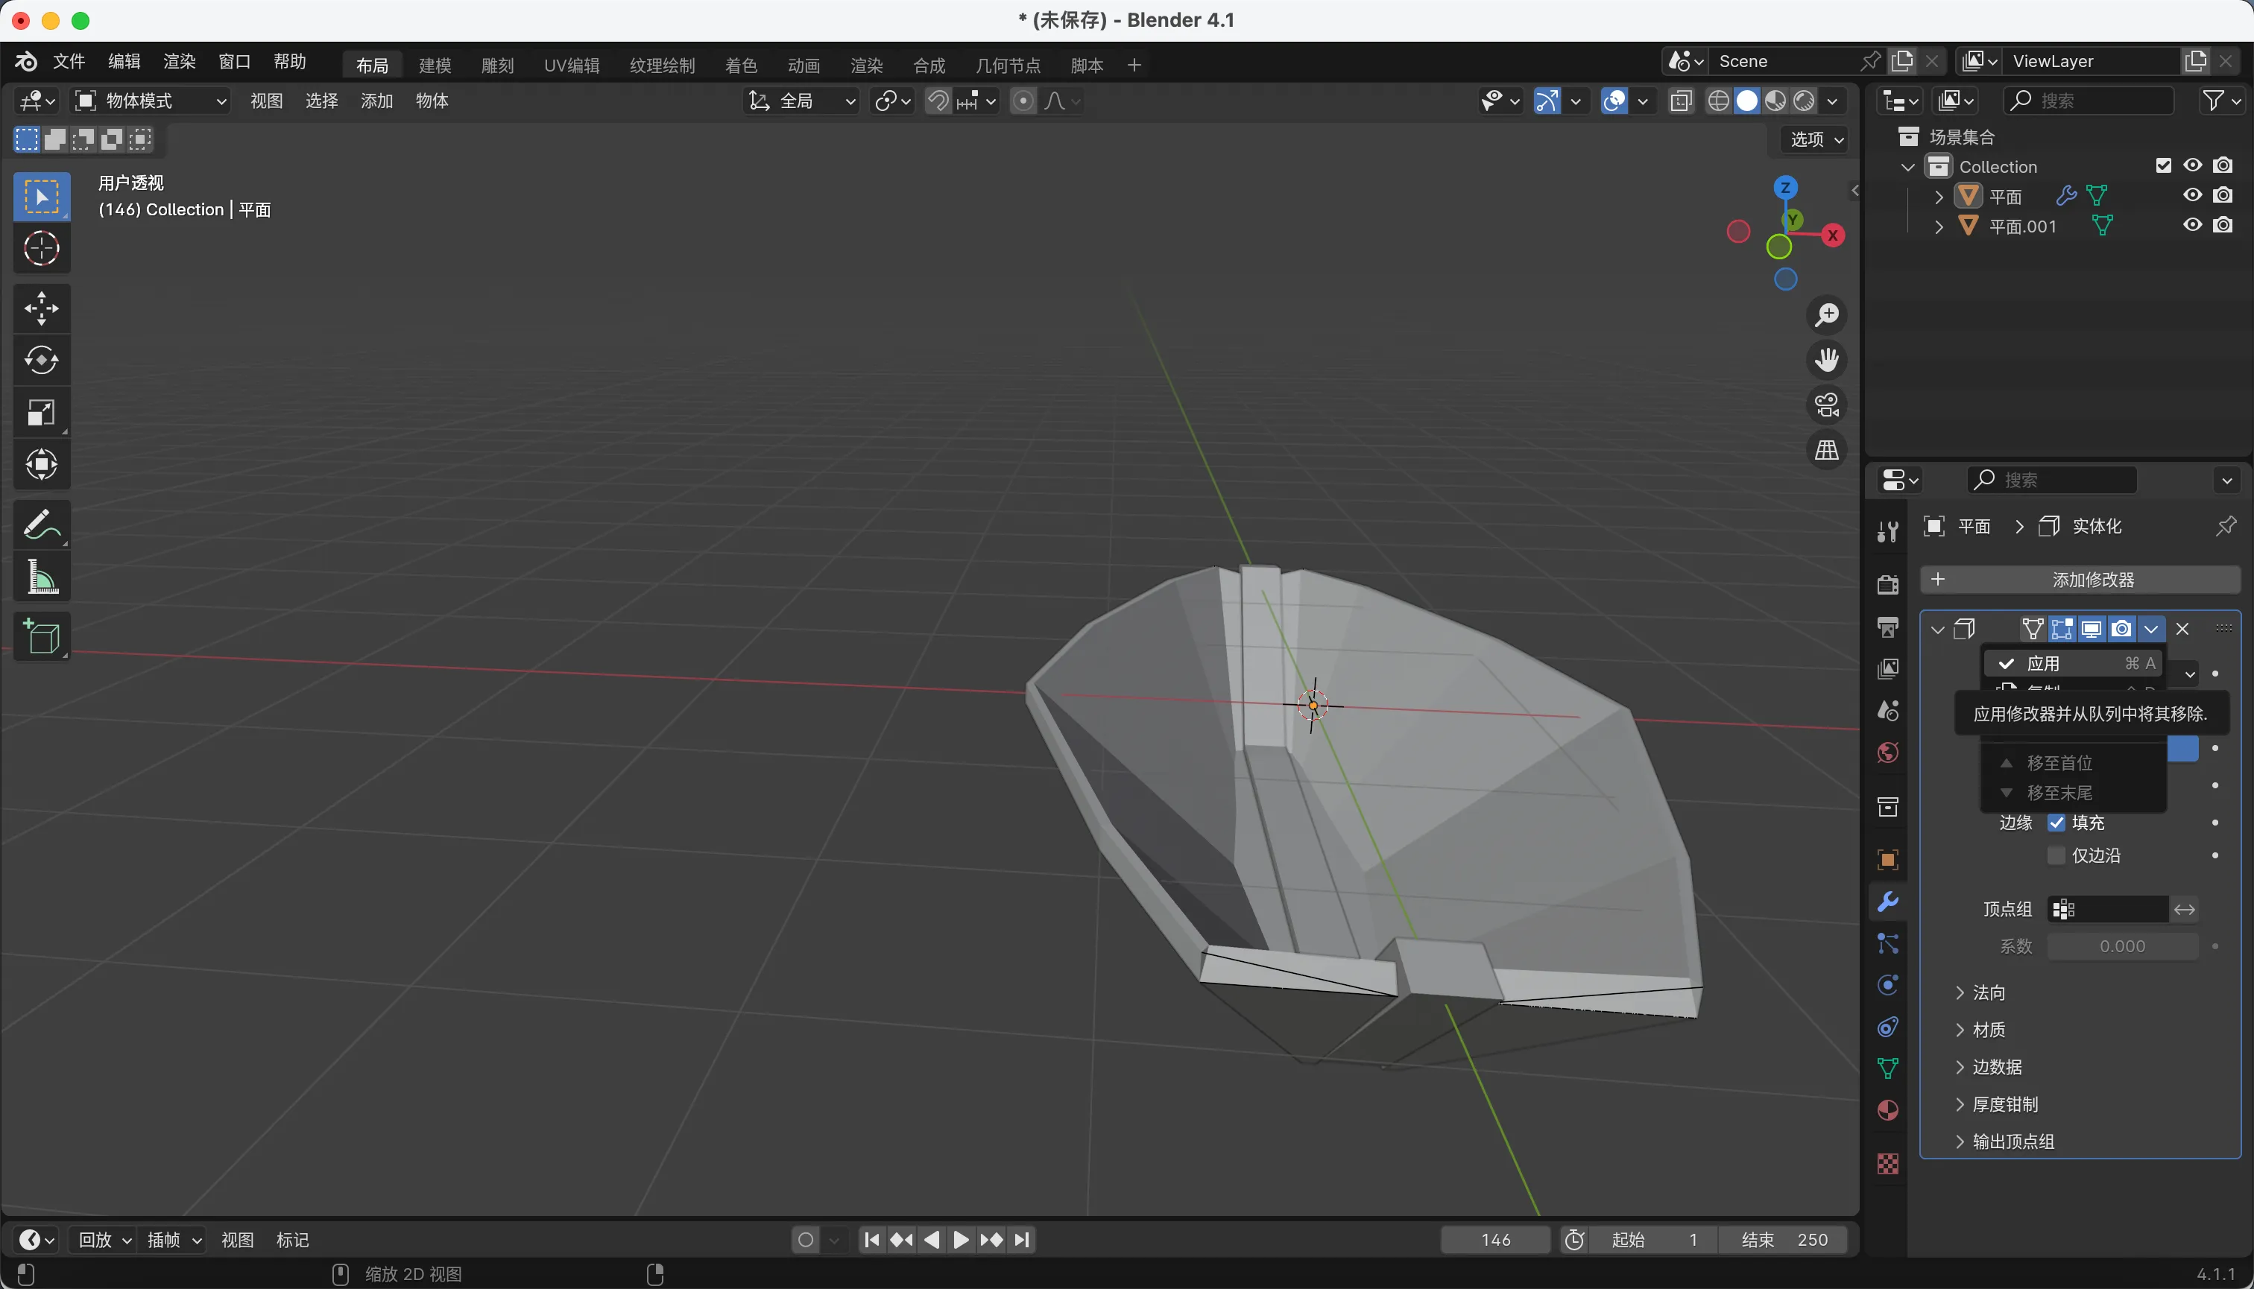
Task: Open the Material properties tab
Action: (x=1887, y=1111)
